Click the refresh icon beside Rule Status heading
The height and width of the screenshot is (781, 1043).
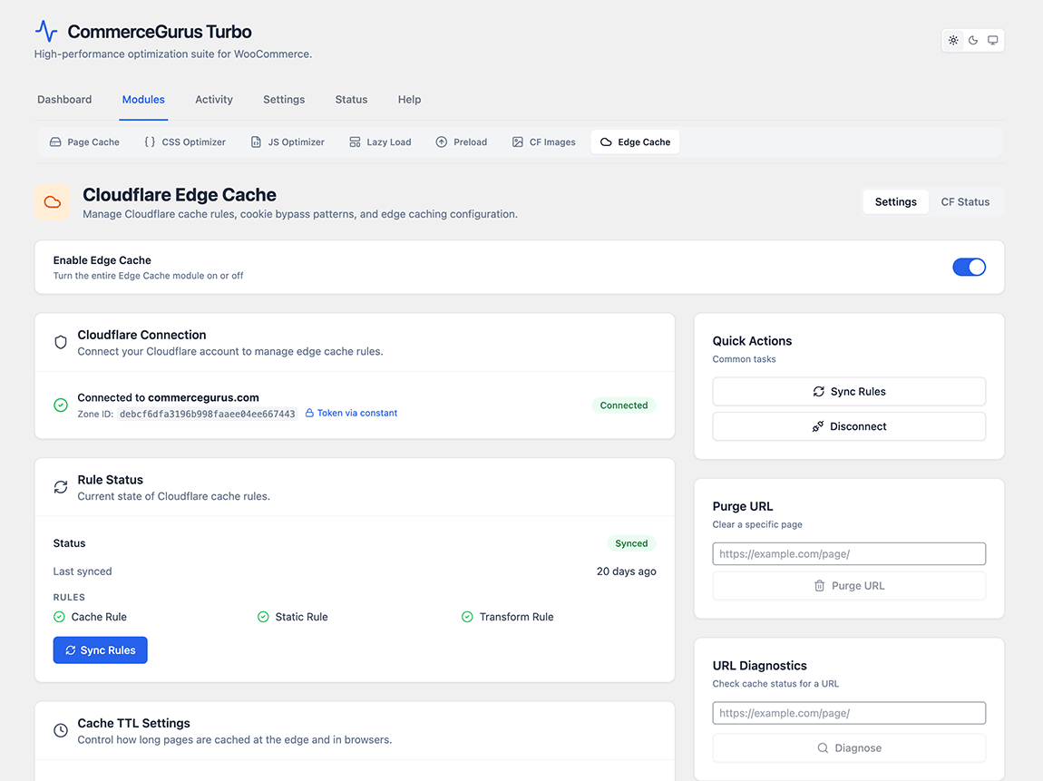(61, 488)
